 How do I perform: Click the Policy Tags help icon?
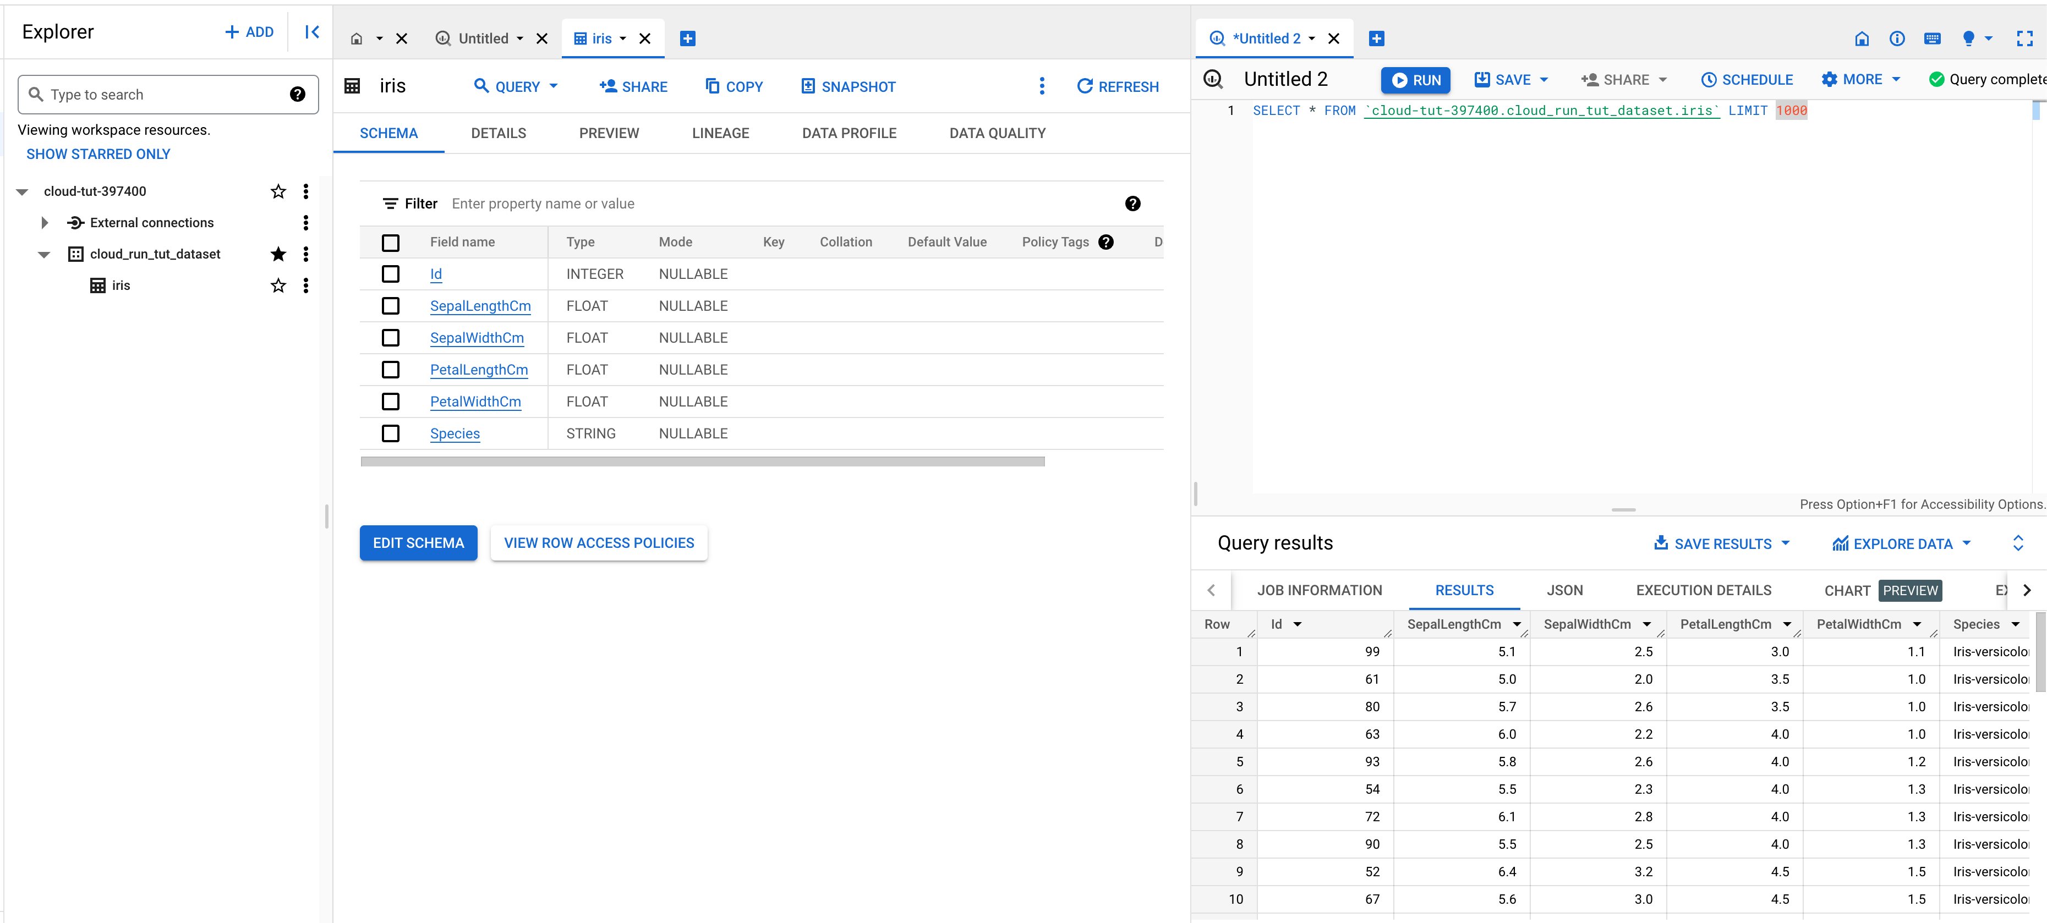click(x=1106, y=242)
